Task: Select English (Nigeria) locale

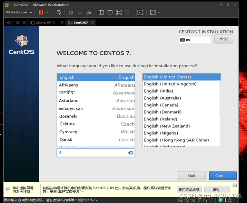Action: [181, 133]
